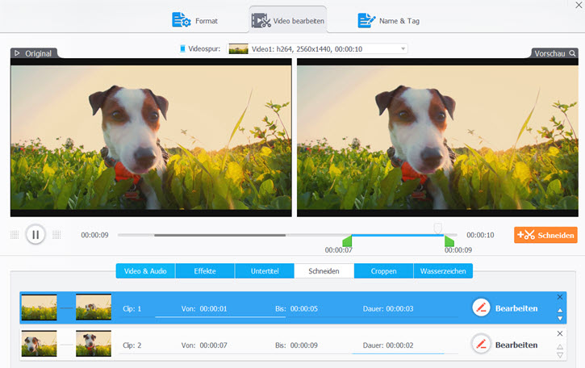Click Clip 1 start thumbnail
585x368 pixels.
pos(40,307)
